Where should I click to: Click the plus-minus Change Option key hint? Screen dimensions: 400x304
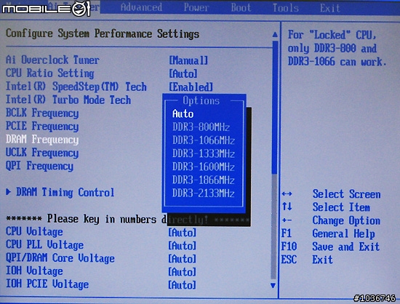[287, 220]
